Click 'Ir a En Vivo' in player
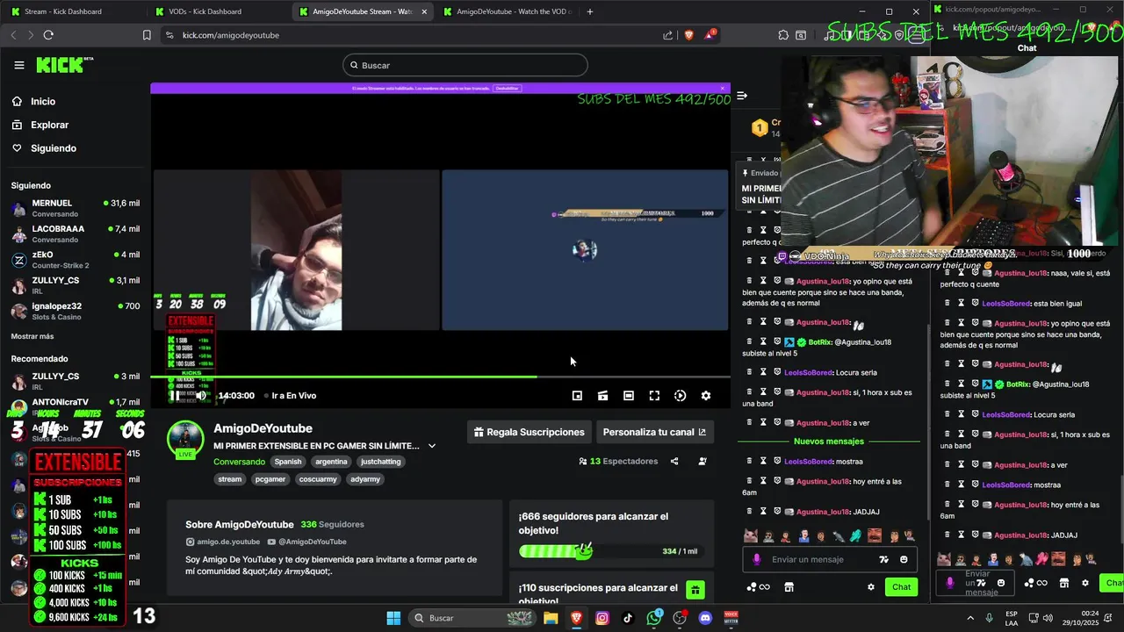This screenshot has height=632, width=1124. pos(290,396)
